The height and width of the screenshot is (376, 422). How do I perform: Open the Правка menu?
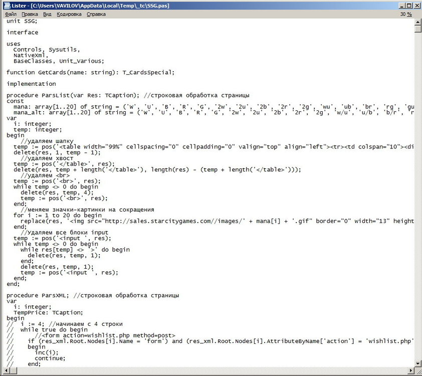click(x=30, y=15)
